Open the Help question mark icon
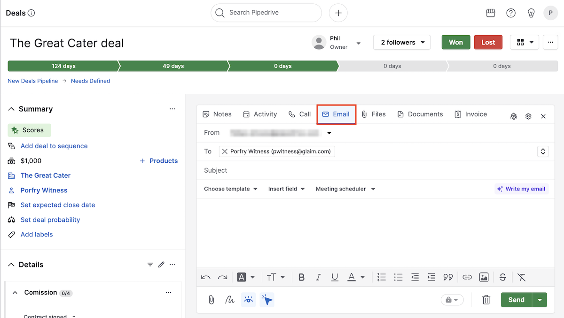Screen dimensions: 564x318 [511, 13]
